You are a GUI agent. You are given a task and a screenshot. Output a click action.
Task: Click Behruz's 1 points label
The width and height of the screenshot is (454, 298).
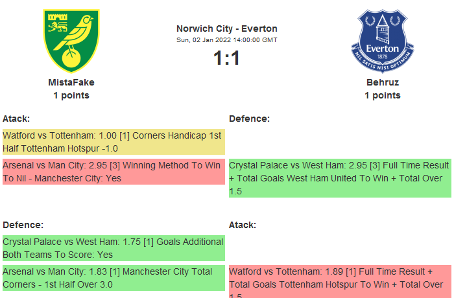(x=383, y=95)
